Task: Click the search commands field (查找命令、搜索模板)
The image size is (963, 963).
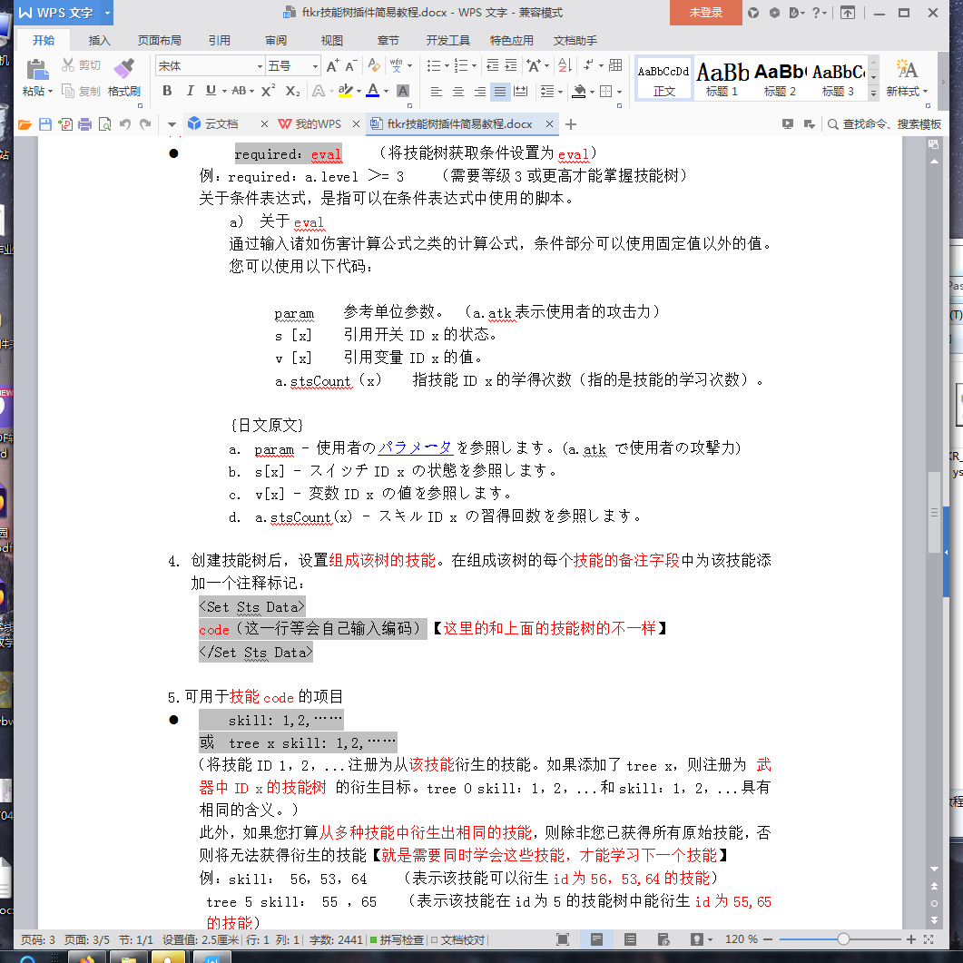Action: coord(885,124)
